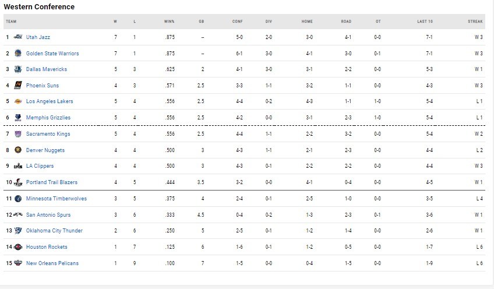Click the Utah Jazz team logo
Viewport: 494px width, 289px height.
tap(18, 37)
